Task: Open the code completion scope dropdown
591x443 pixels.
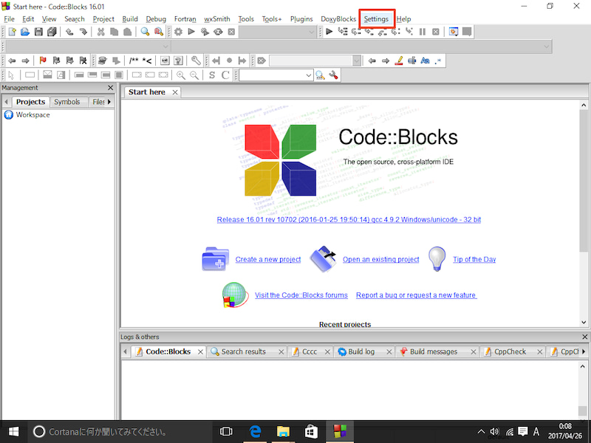Action: (165, 47)
